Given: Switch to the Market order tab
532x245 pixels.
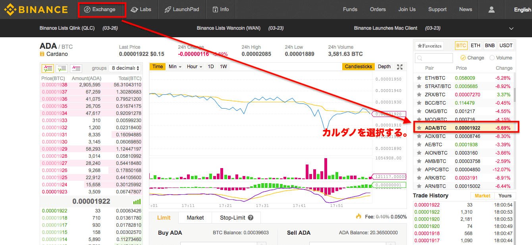Looking at the screenshot, I should pyautogui.click(x=195, y=218).
